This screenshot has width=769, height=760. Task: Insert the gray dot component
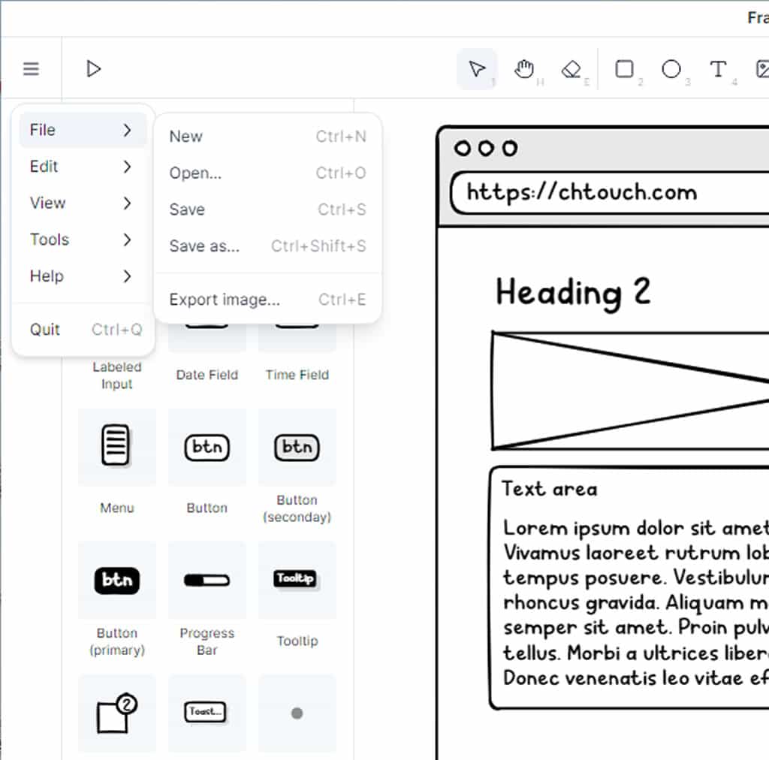pyautogui.click(x=297, y=713)
